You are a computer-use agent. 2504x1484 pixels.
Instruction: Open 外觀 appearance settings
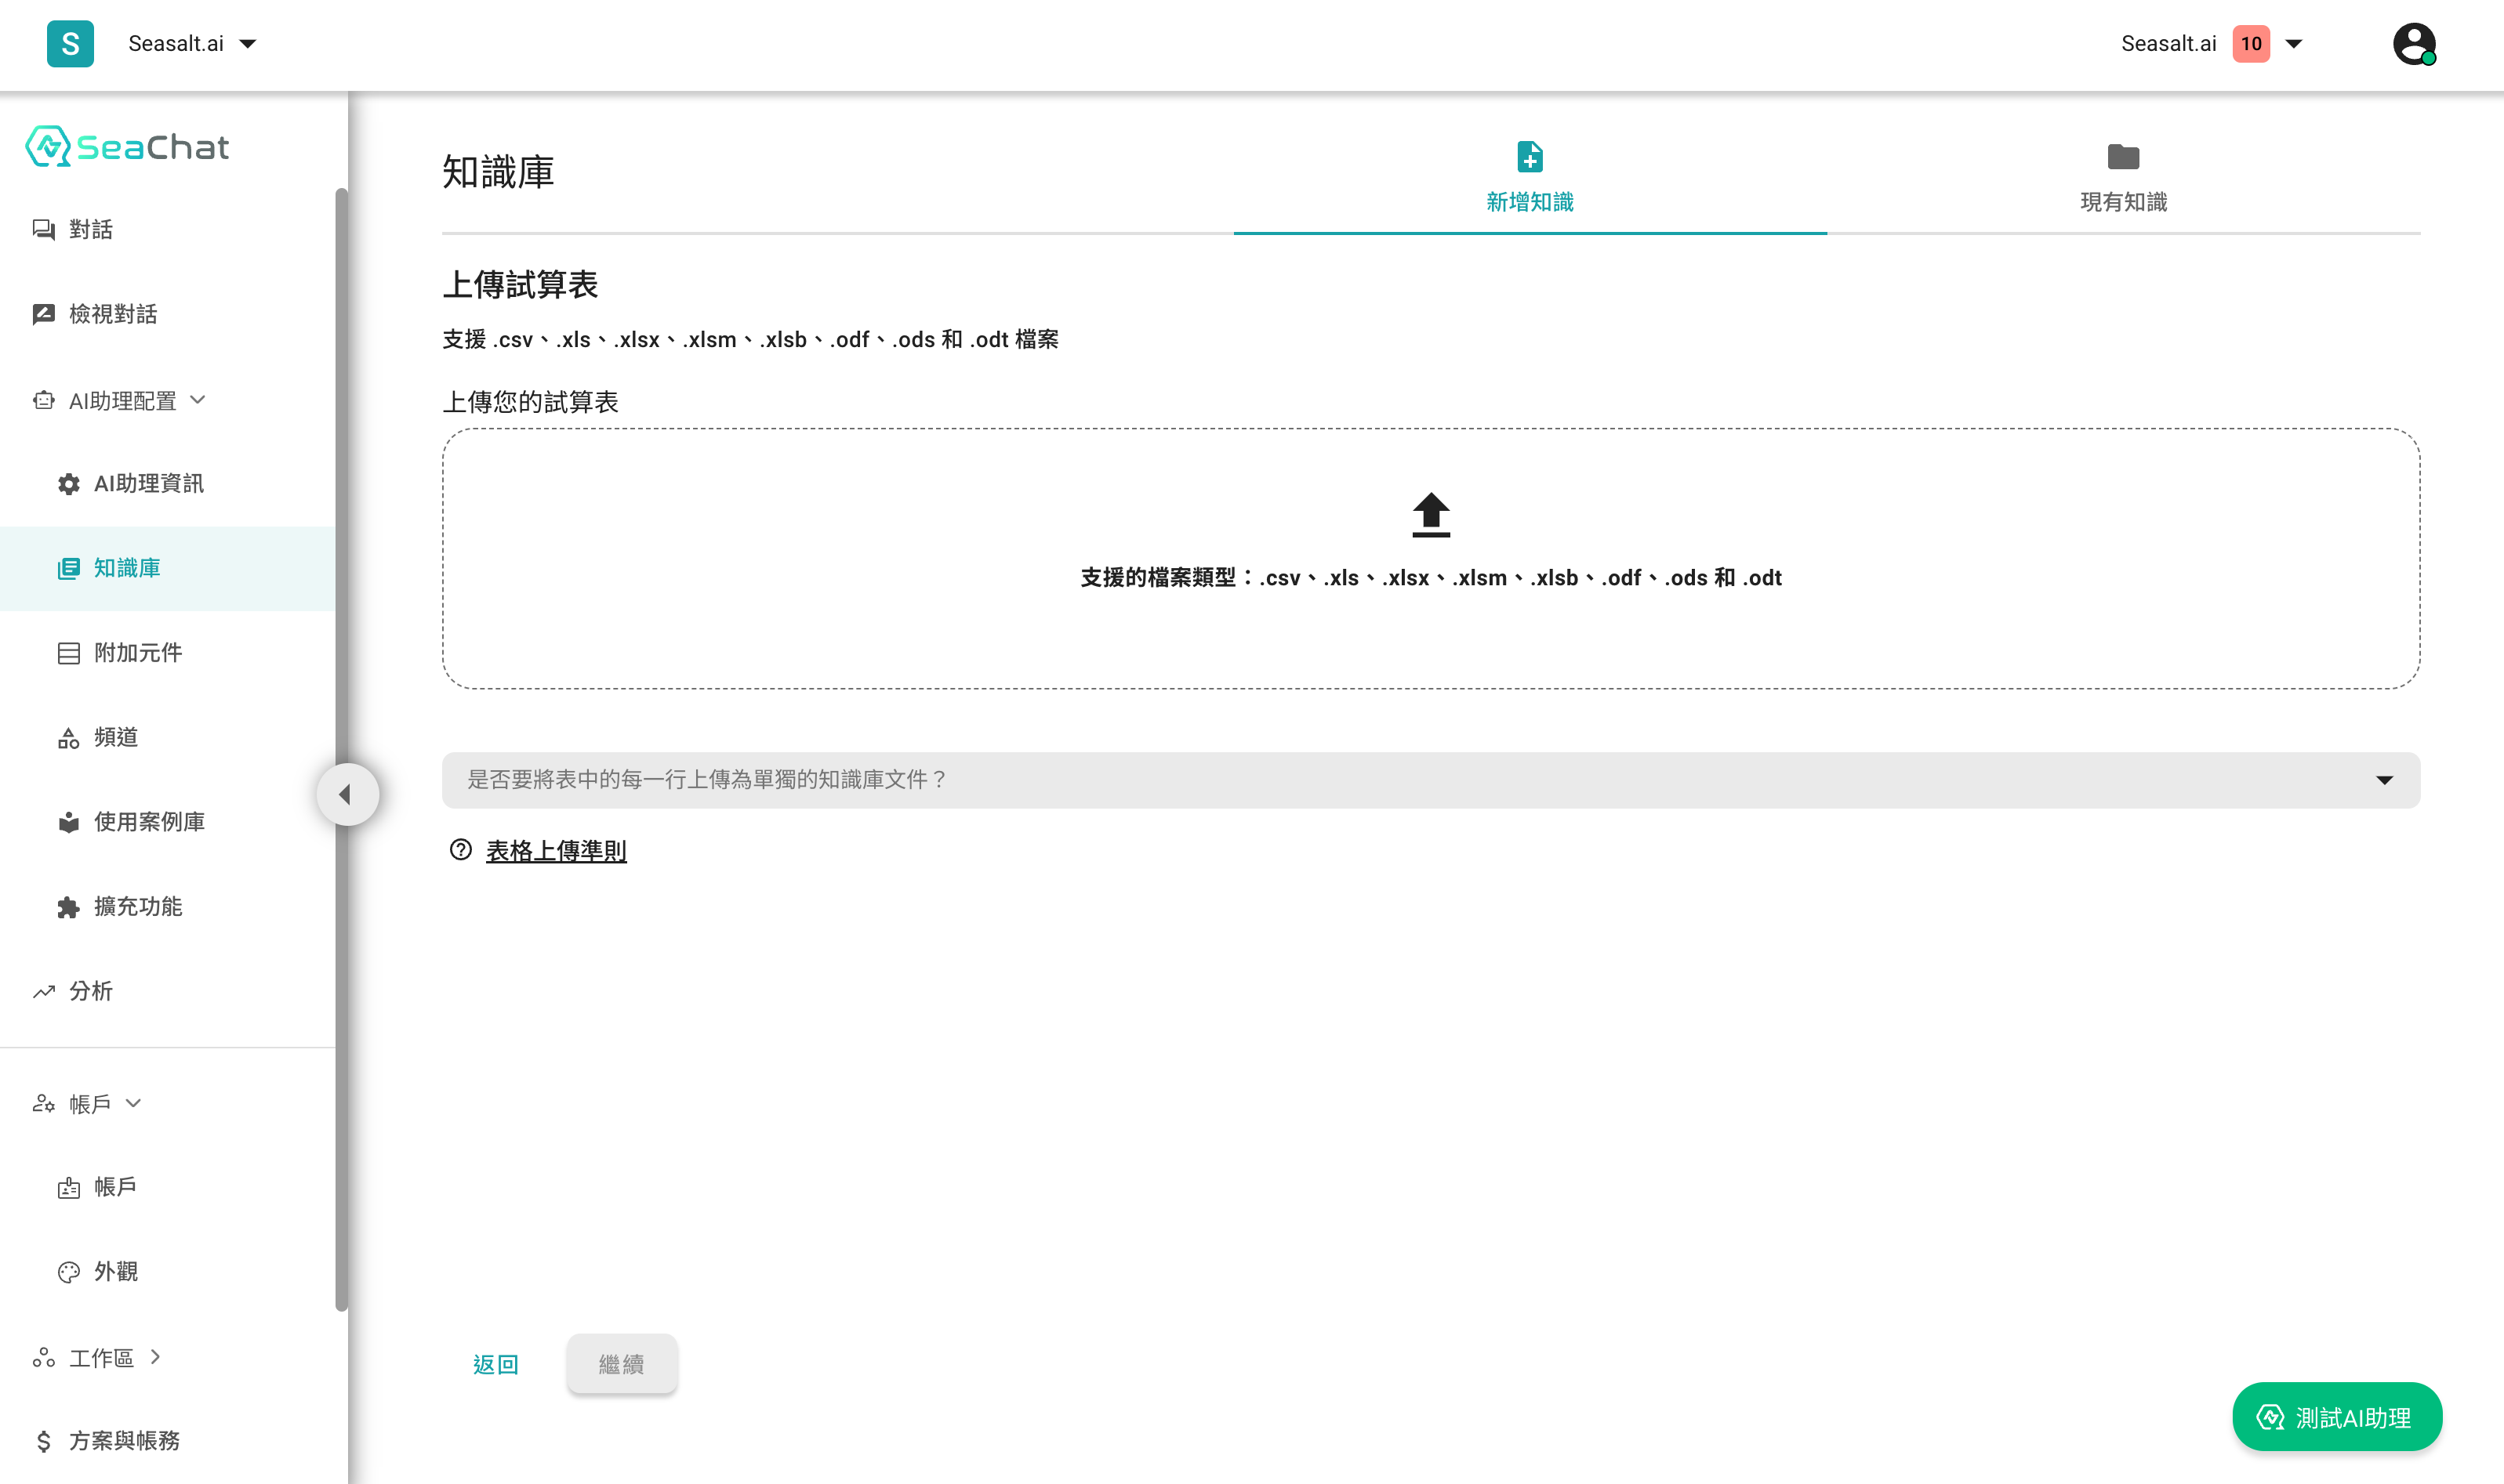168,1272
